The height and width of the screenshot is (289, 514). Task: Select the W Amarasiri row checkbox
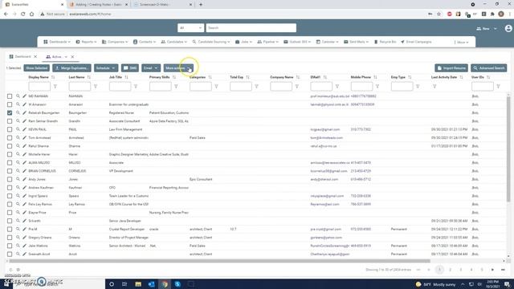(x=10, y=104)
